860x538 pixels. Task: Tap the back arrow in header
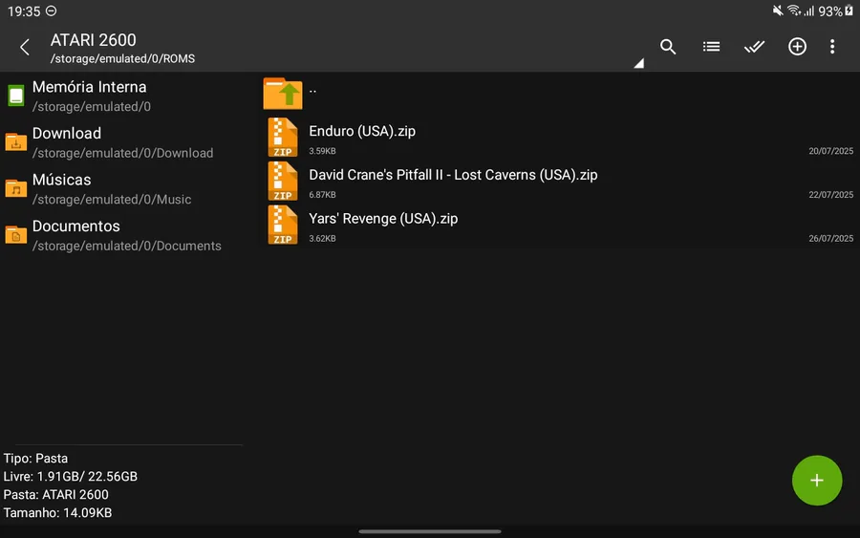pyautogui.click(x=25, y=47)
